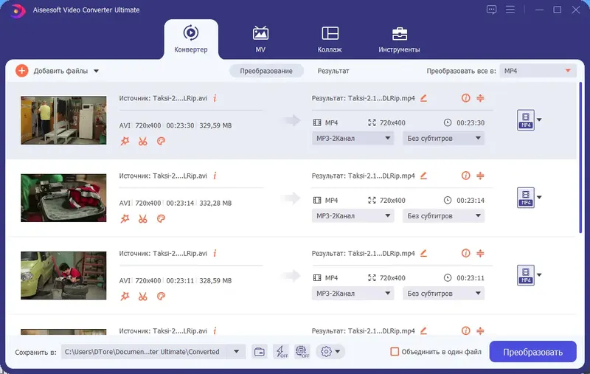
Task: Rename the output file of the 00:23:14 video
Action: (x=423, y=176)
